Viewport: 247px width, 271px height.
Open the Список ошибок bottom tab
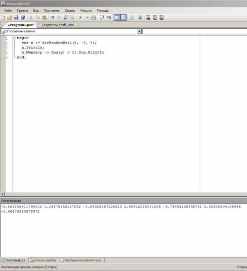click(x=43, y=260)
